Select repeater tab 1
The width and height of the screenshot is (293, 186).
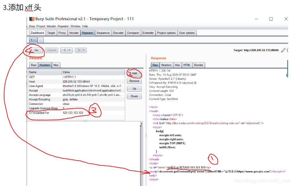coord(31,40)
